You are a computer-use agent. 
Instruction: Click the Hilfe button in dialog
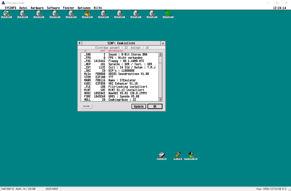pyautogui.click(x=86, y=106)
